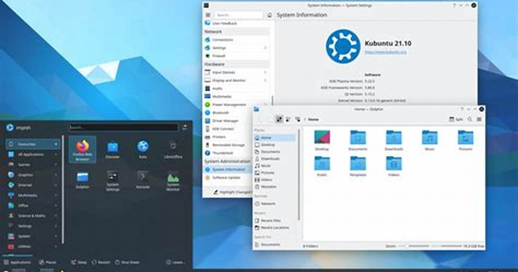The image size is (518, 272).
Task: Click the Leave button in launcher
Action: pyautogui.click(x=175, y=262)
